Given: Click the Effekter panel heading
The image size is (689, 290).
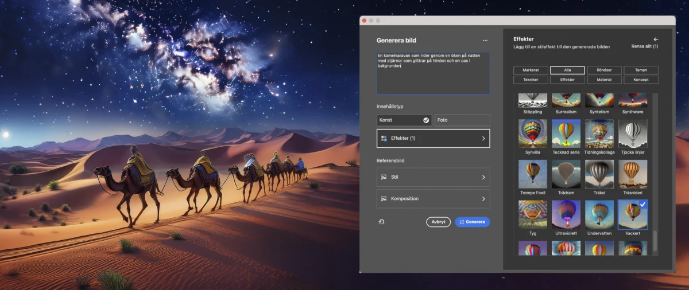Looking at the screenshot, I should [524, 39].
